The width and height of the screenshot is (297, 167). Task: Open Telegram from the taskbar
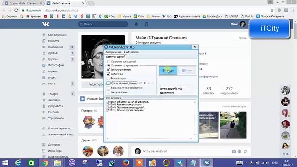point(180,163)
